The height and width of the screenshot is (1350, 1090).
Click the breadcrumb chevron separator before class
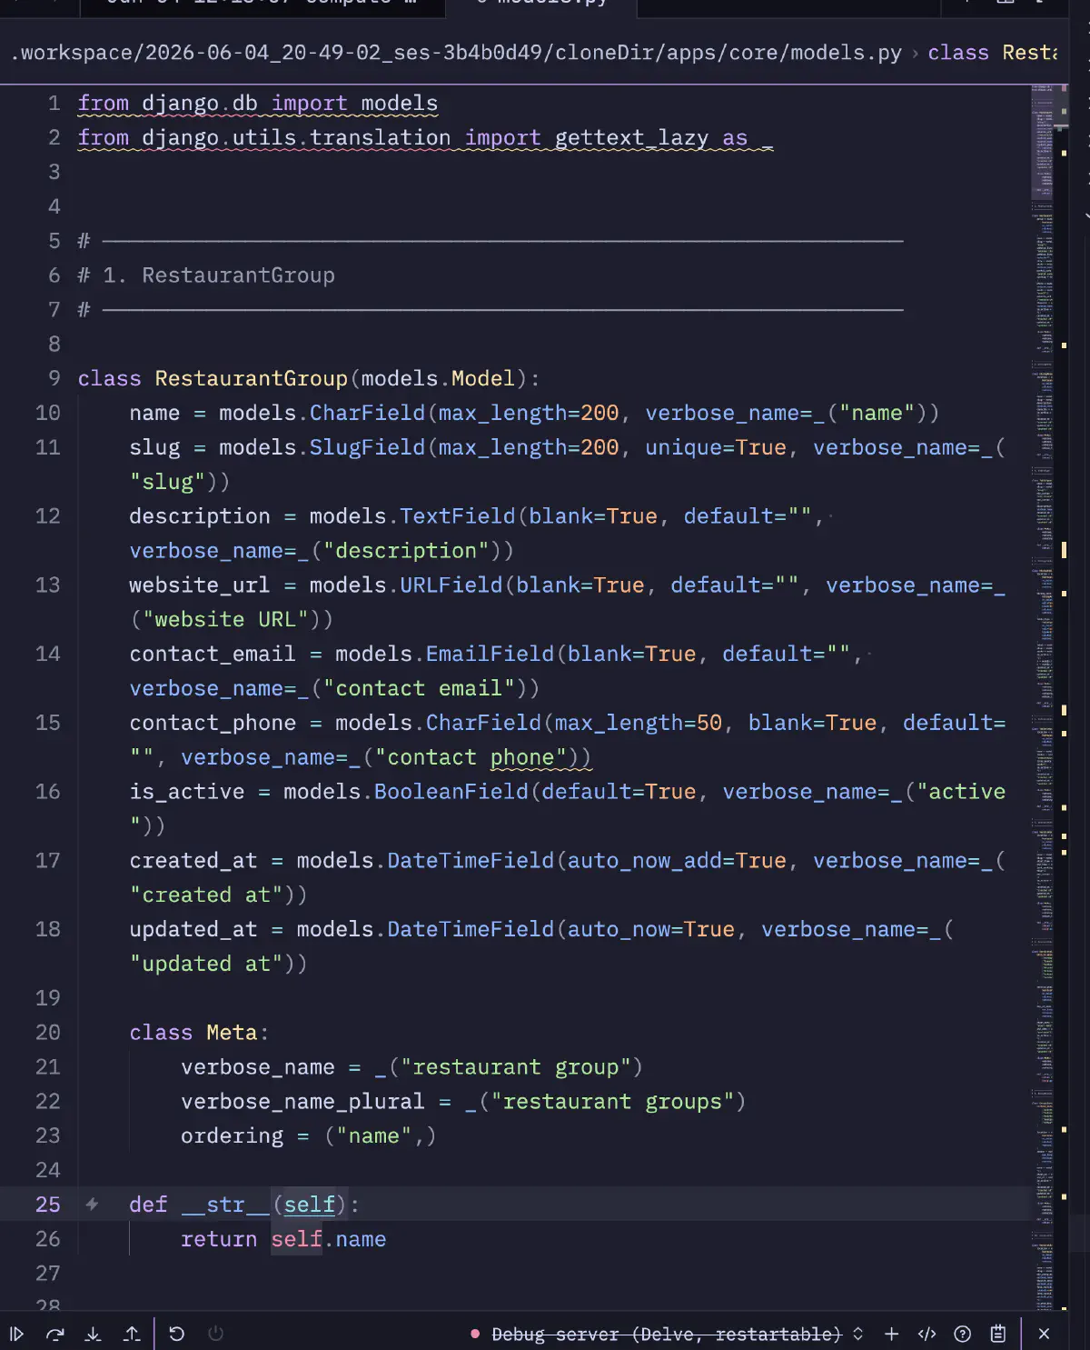(915, 53)
